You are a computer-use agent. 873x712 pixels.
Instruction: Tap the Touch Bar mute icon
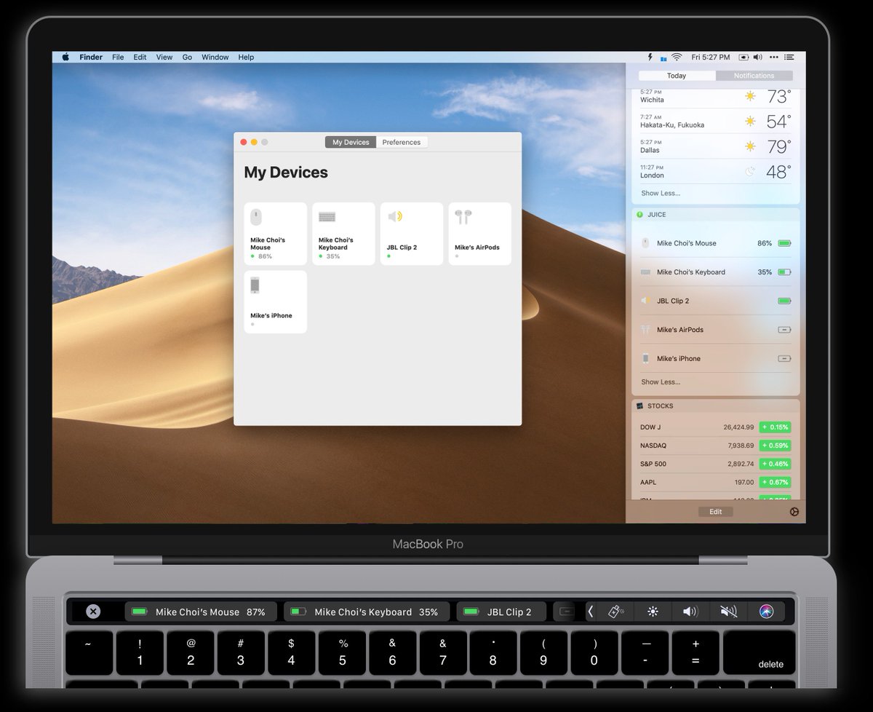(728, 612)
